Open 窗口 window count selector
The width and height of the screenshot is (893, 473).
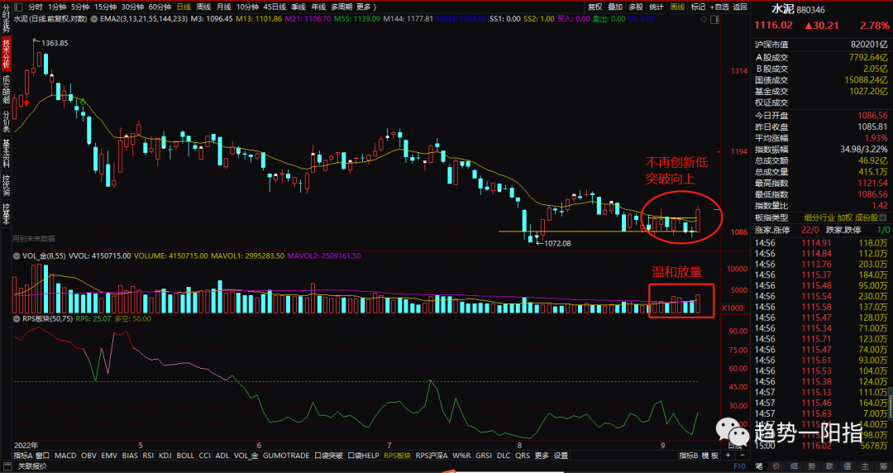43,456
